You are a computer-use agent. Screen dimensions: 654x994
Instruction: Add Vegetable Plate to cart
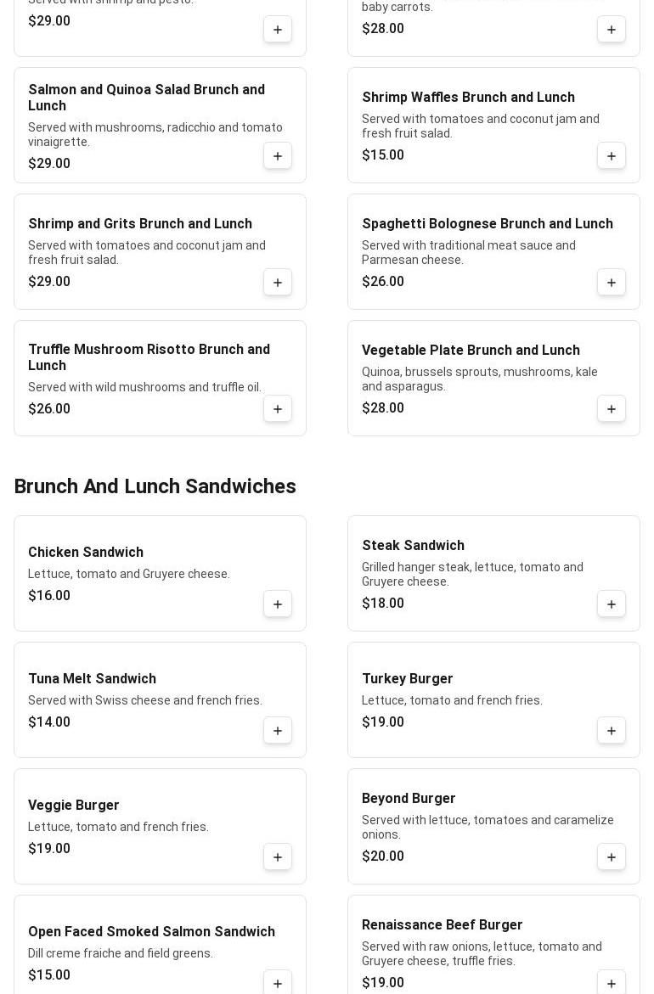[612, 409]
